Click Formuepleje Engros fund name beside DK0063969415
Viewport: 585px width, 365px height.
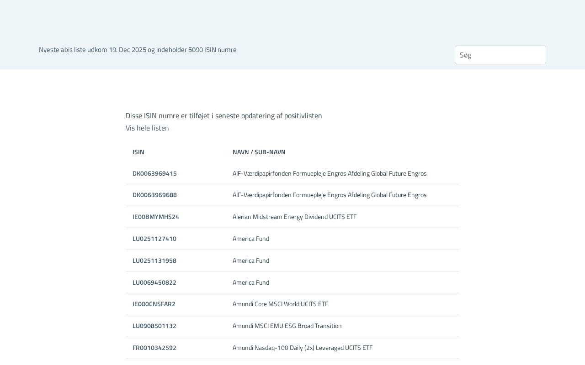[x=329, y=173]
